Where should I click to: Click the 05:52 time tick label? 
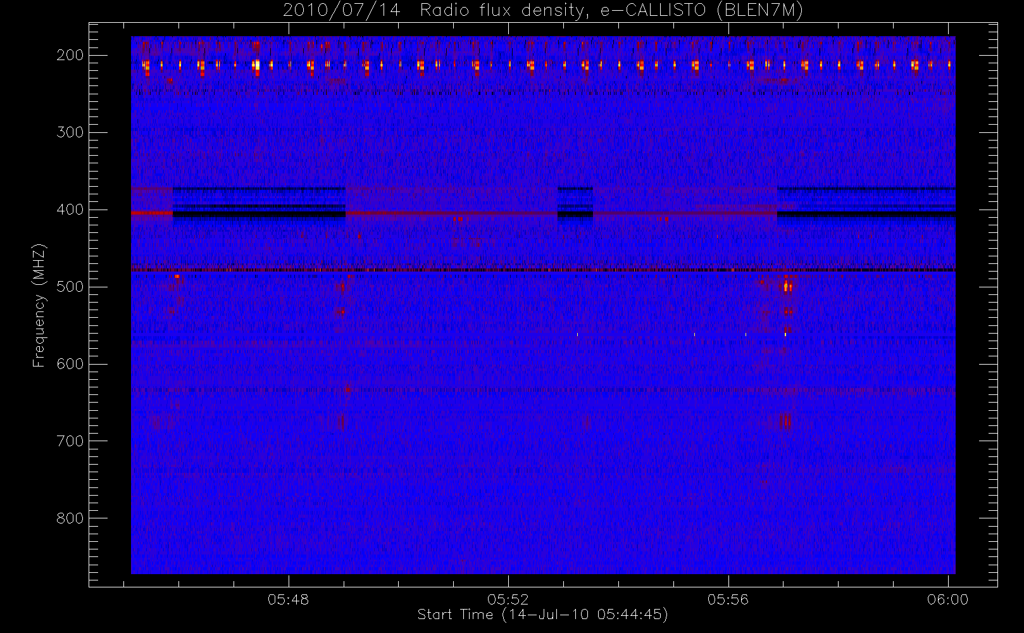pos(508,599)
